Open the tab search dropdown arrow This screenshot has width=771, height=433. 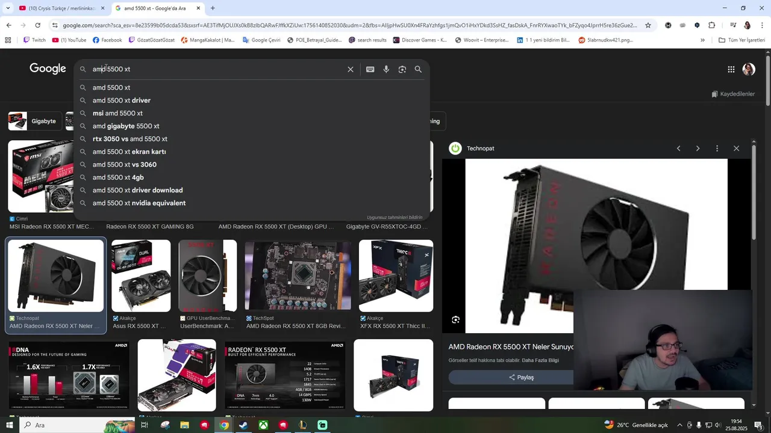[8, 8]
